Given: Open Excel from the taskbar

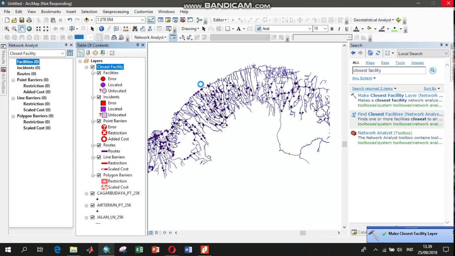Looking at the screenshot, I should click(x=139, y=250).
